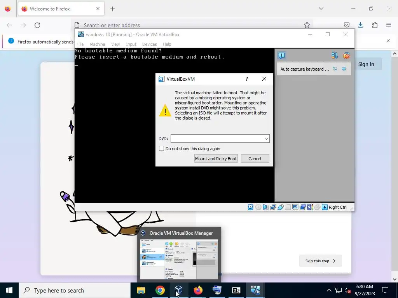Click the Sign in button in Firefox
The width and height of the screenshot is (398, 298).
366,64
